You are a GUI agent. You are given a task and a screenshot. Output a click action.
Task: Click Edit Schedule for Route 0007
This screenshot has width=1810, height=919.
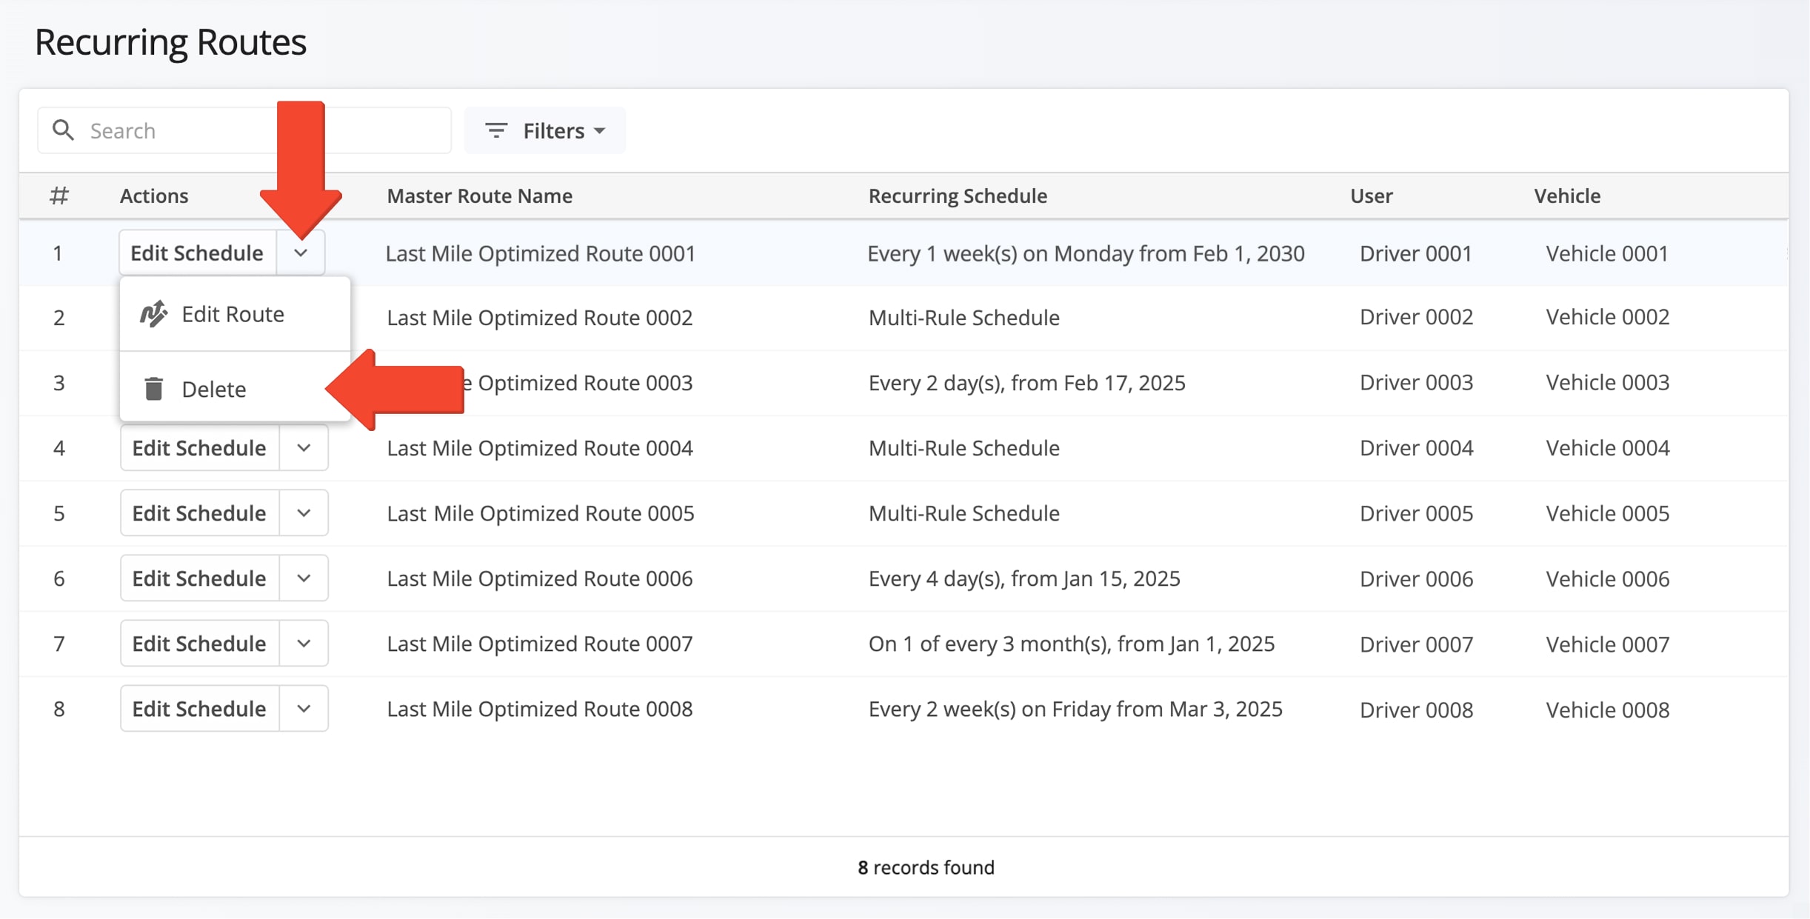[x=200, y=644]
